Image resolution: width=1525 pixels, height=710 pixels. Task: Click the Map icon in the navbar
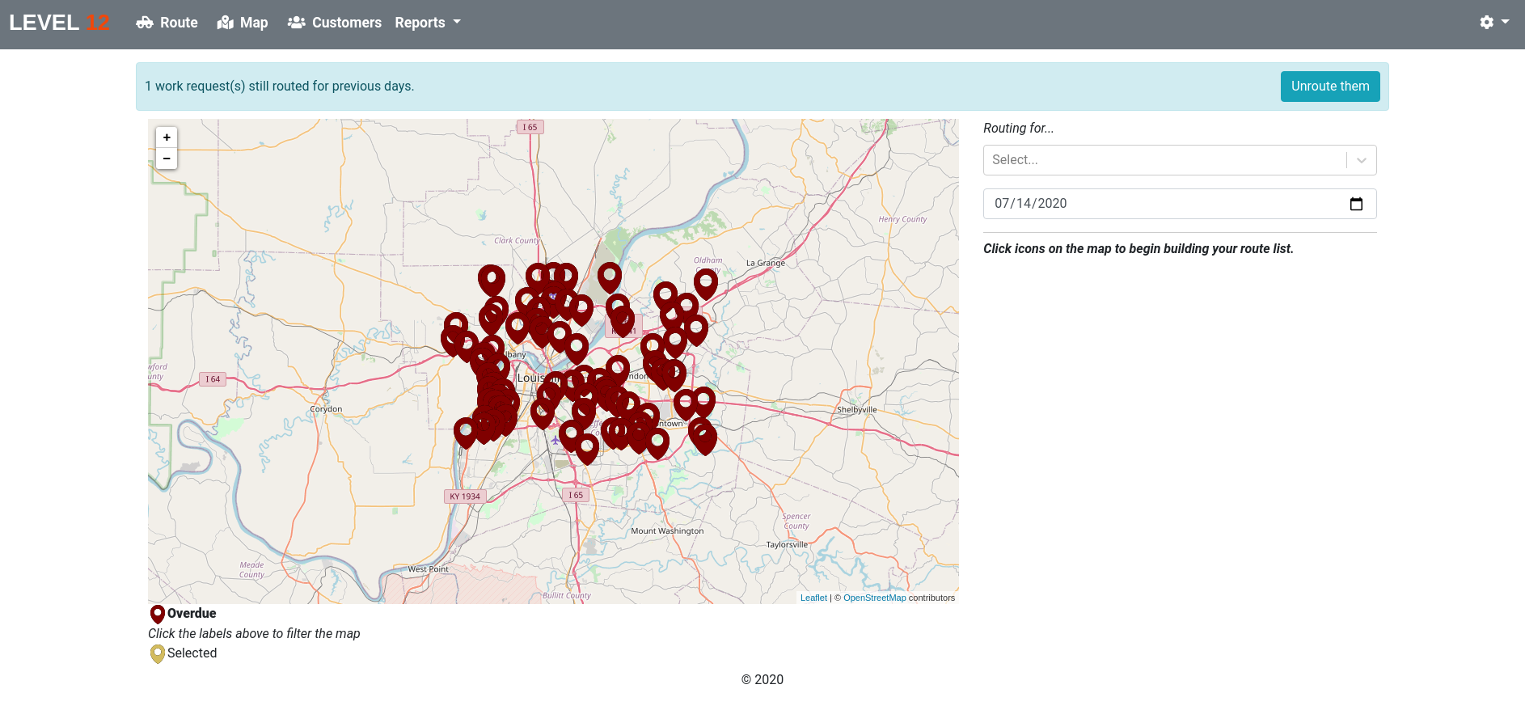click(x=226, y=23)
